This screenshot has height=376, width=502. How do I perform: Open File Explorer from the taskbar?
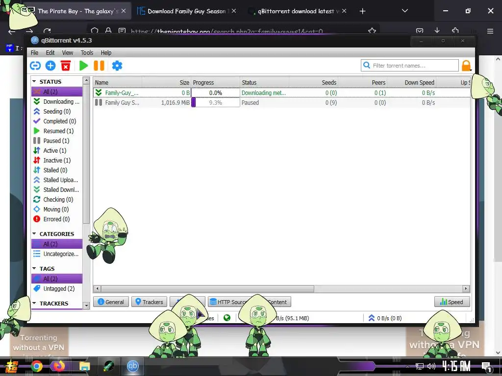(84, 366)
